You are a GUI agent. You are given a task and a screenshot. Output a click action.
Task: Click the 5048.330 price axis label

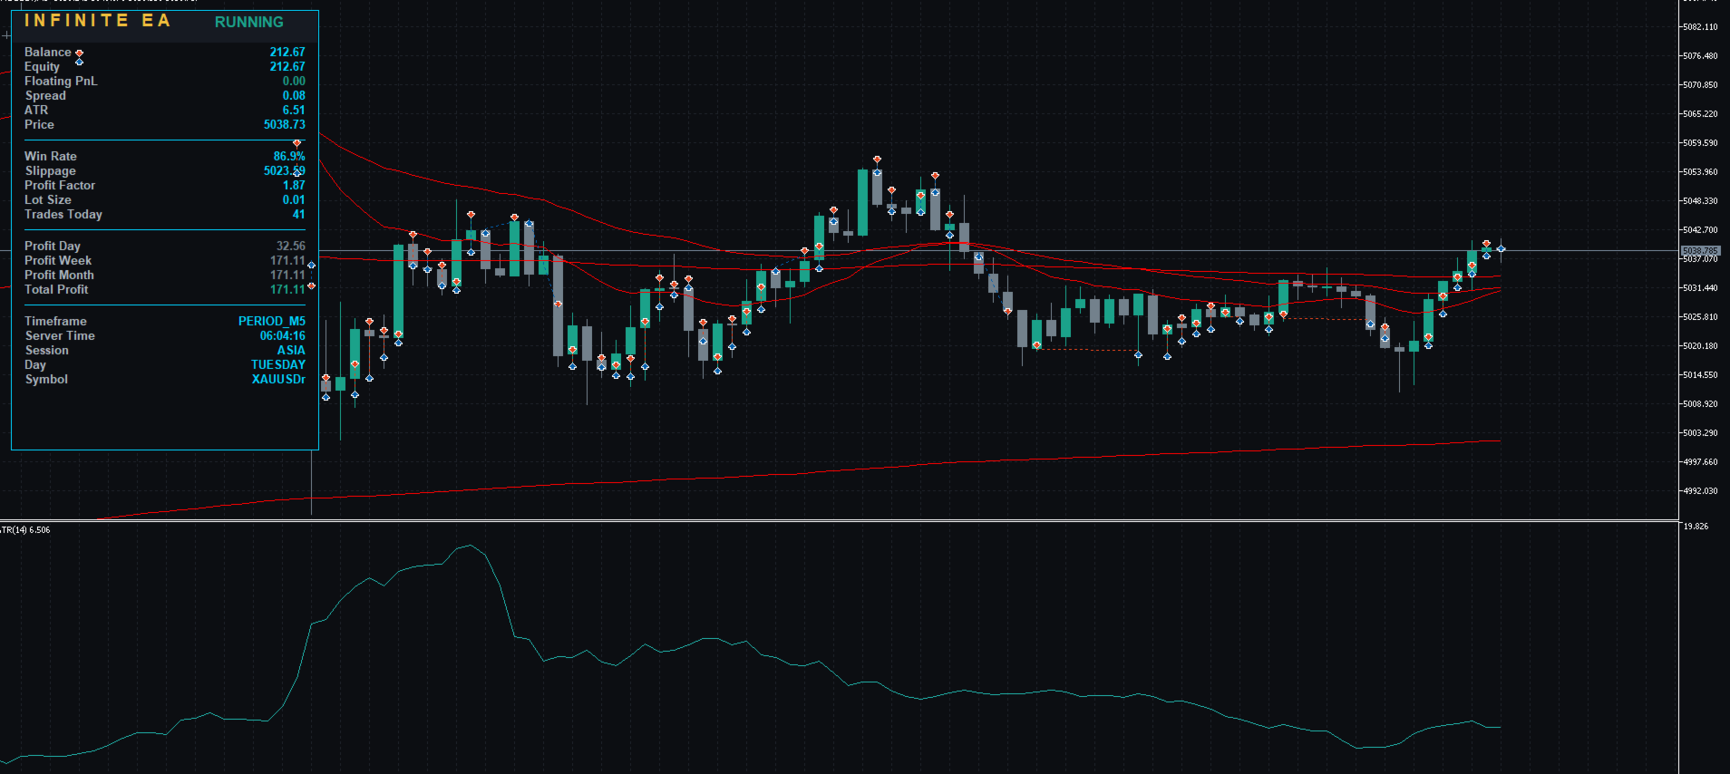pos(1700,201)
